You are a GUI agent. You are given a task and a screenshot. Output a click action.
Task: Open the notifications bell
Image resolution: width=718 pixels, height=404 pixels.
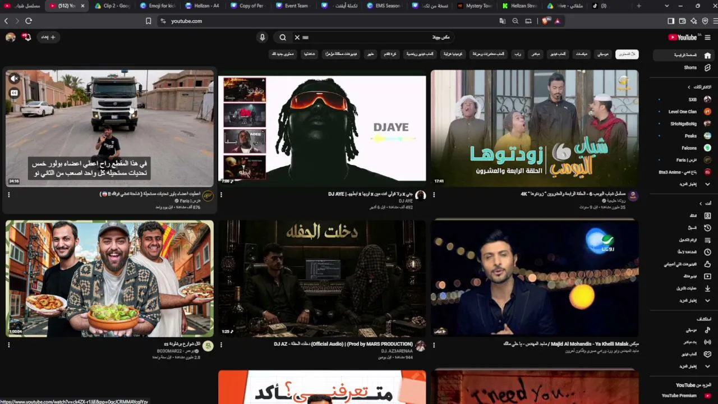click(26, 37)
